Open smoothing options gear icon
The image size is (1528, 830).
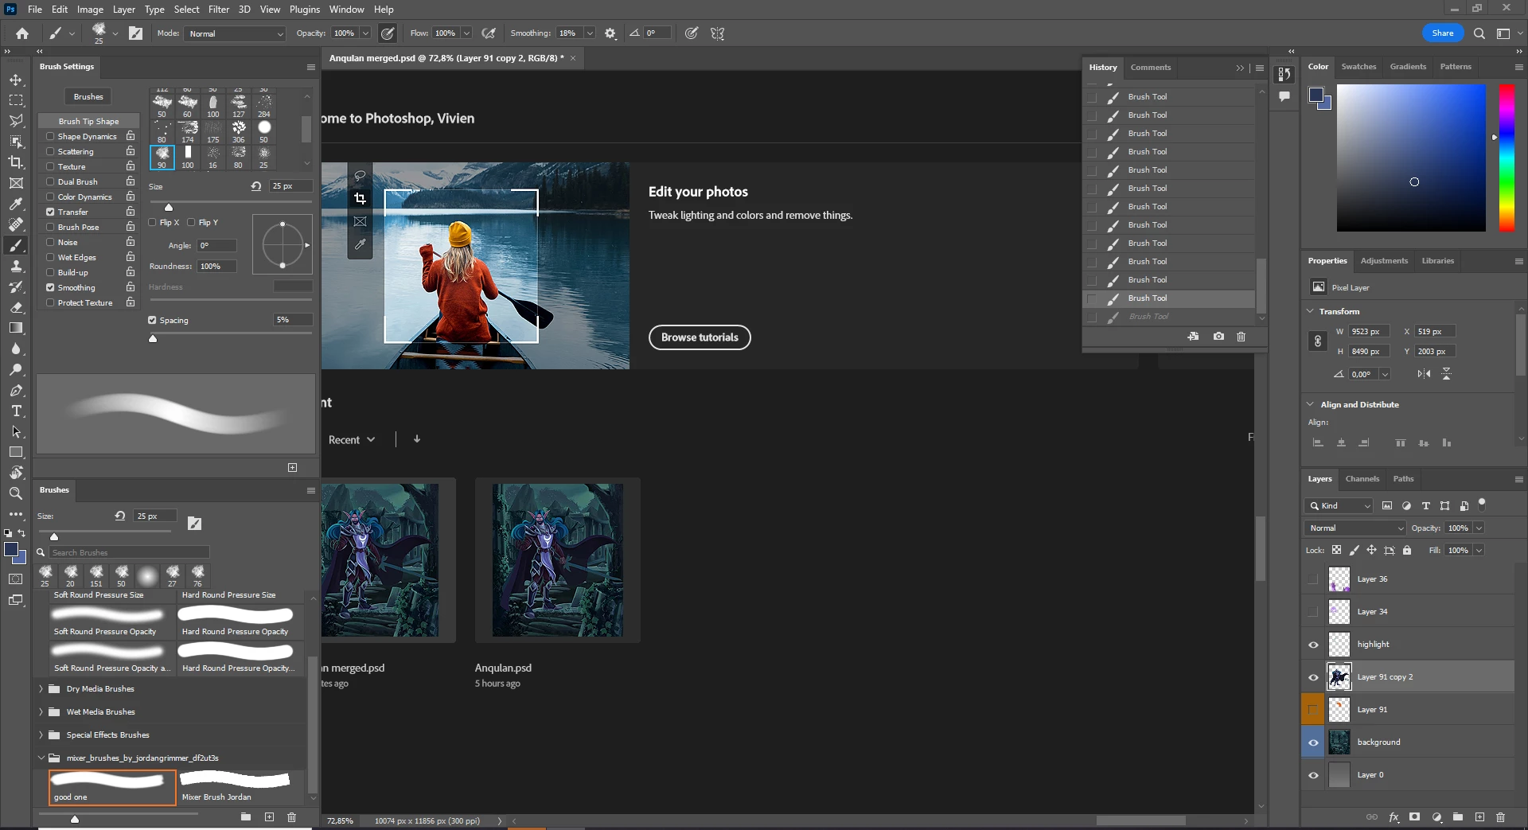610,33
